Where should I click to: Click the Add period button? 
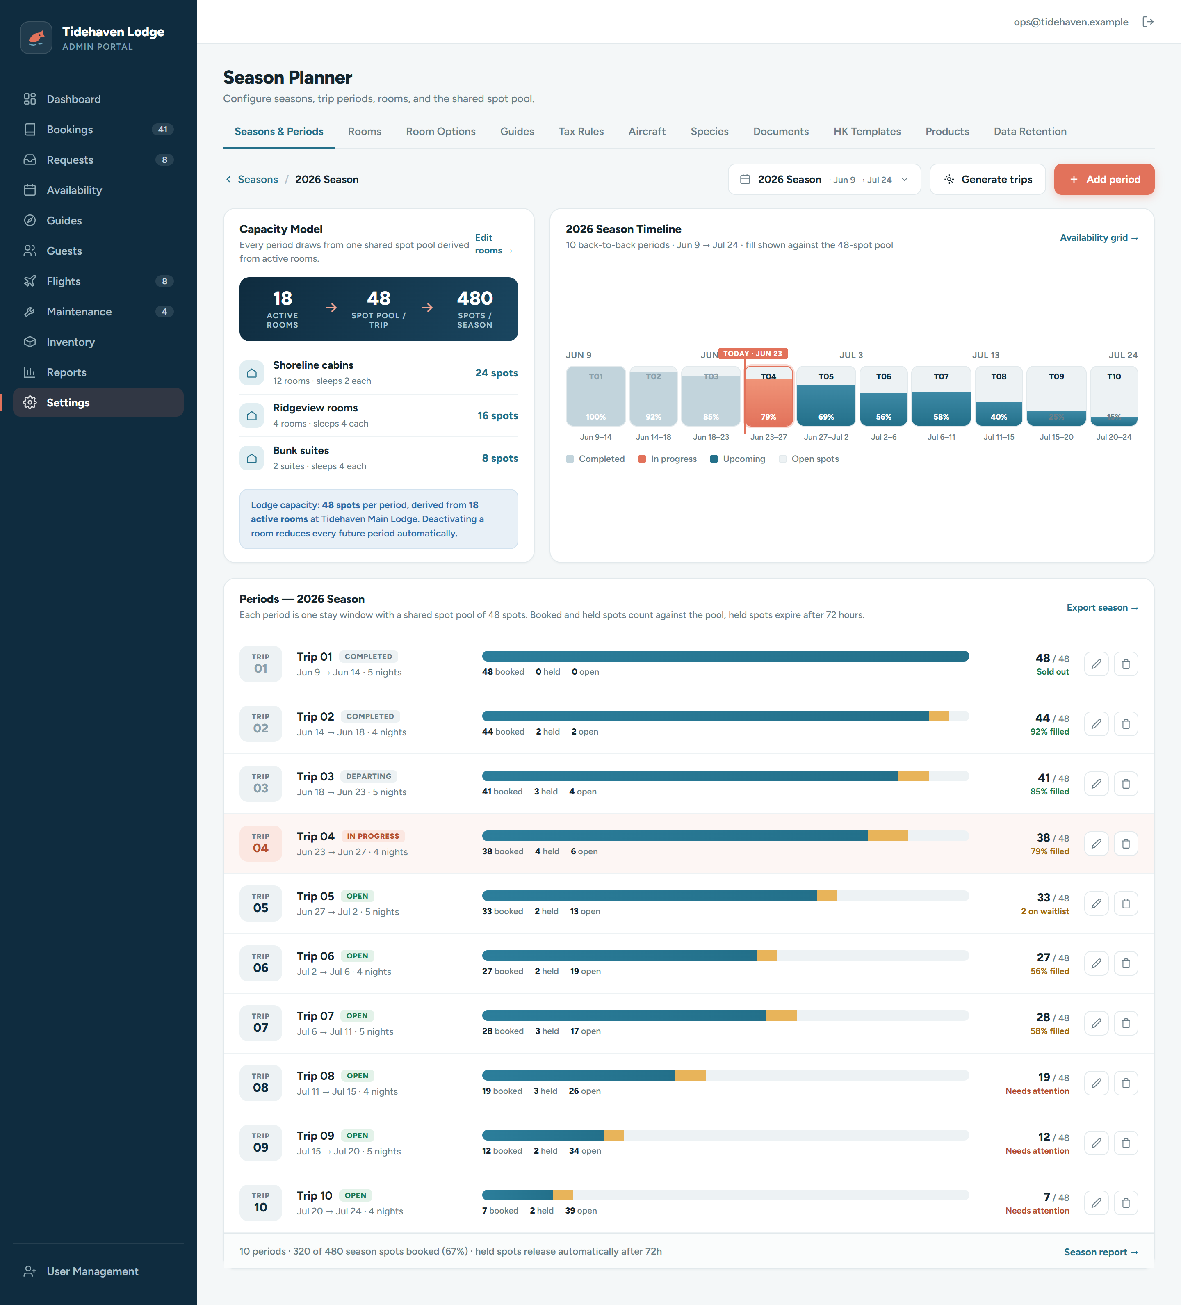(x=1104, y=179)
